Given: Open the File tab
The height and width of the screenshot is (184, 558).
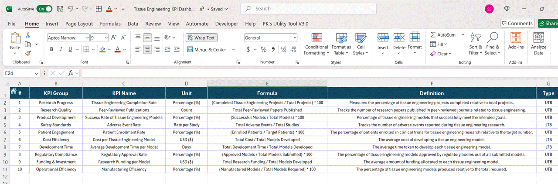Looking at the screenshot, I should [x=12, y=24].
